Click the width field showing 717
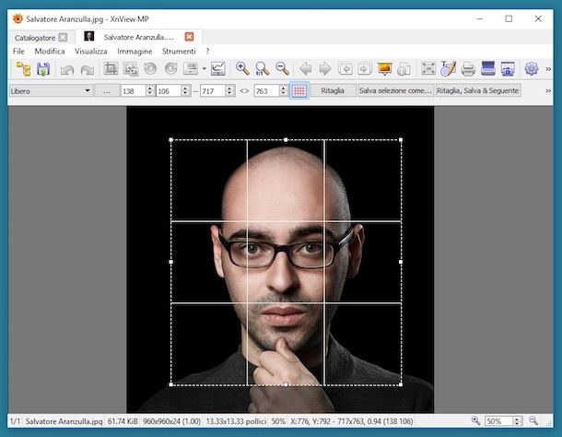562x437 pixels. tap(213, 90)
